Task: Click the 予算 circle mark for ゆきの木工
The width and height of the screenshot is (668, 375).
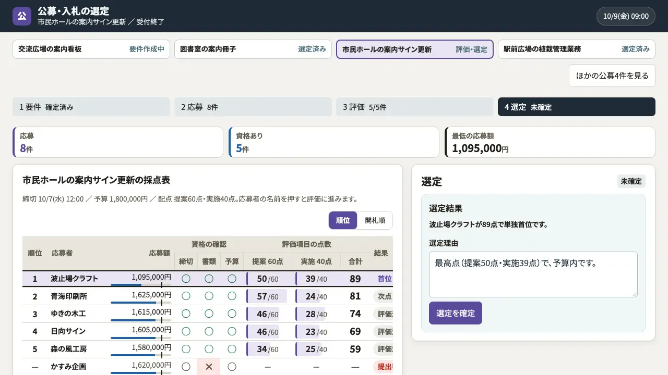Action: click(232, 314)
